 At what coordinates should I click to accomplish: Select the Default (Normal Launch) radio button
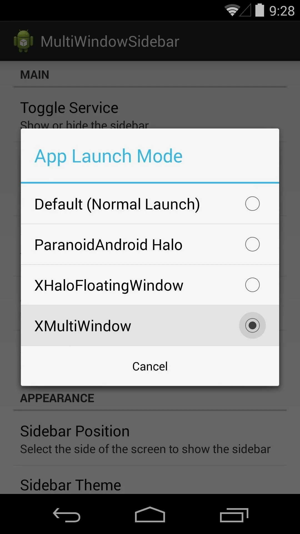252,204
